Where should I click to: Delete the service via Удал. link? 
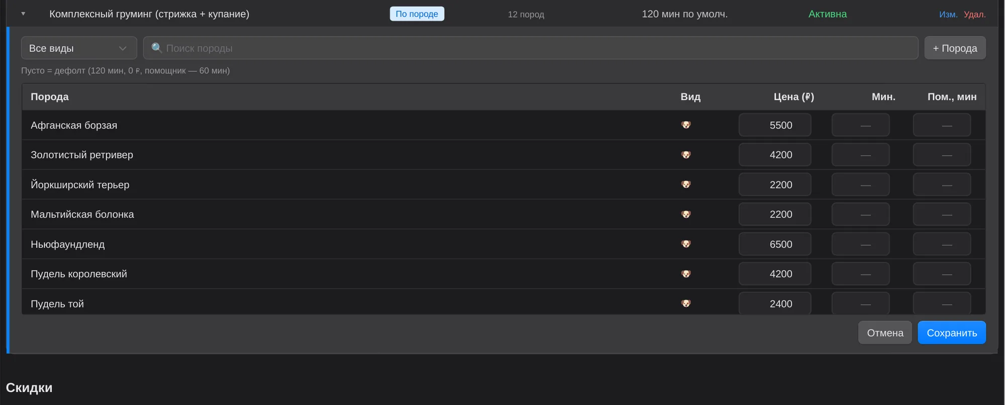point(975,15)
